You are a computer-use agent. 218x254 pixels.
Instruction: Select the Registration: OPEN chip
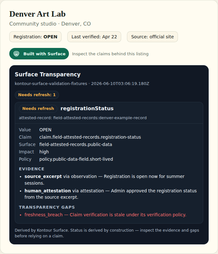click(x=35, y=37)
